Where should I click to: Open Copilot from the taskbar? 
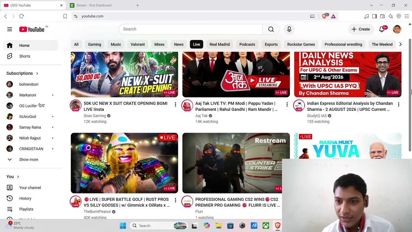[x=207, y=226]
